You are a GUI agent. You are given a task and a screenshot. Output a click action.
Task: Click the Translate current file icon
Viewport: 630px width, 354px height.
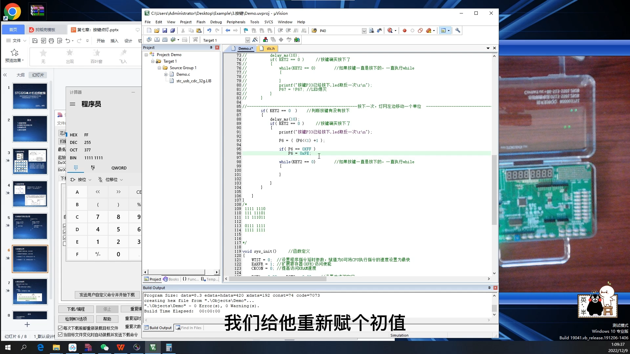click(x=149, y=40)
